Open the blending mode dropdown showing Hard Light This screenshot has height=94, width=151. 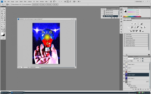pyautogui.click(x=129, y=58)
